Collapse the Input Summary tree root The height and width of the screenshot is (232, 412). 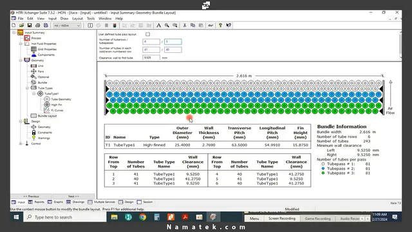click(x=14, y=33)
